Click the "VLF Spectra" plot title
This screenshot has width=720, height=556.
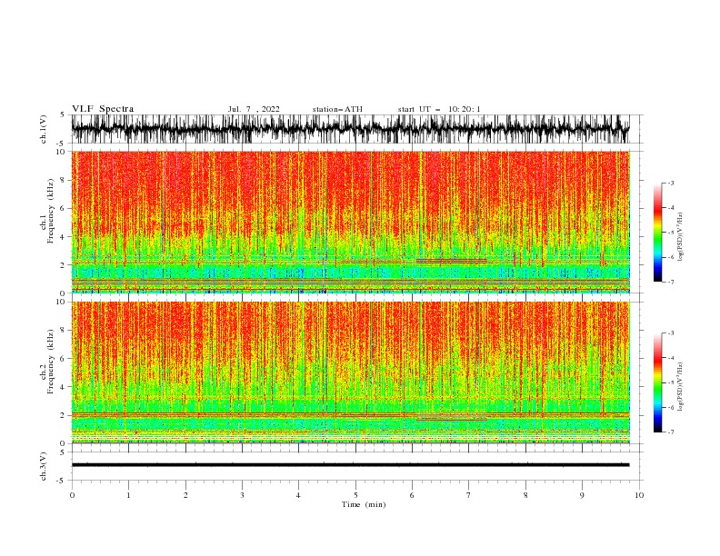coord(103,109)
